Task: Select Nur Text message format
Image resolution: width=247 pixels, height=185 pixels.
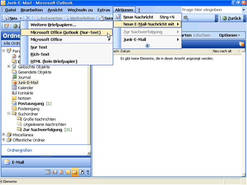Action: point(67,47)
